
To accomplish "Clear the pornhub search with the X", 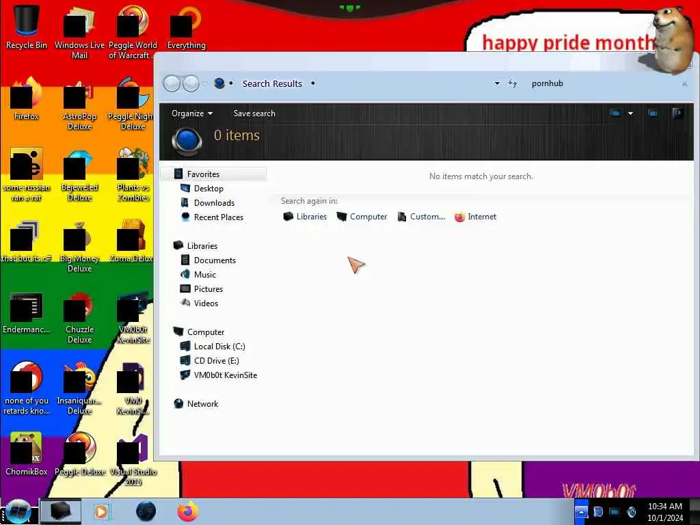I will point(684,84).
